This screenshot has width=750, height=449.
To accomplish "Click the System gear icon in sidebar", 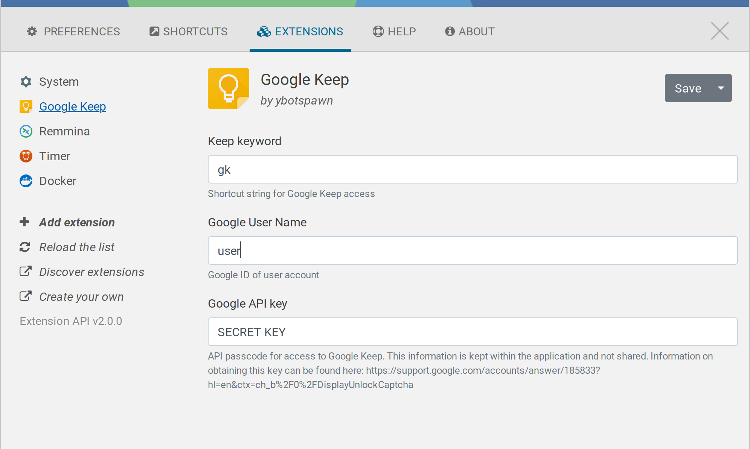I will click(26, 82).
